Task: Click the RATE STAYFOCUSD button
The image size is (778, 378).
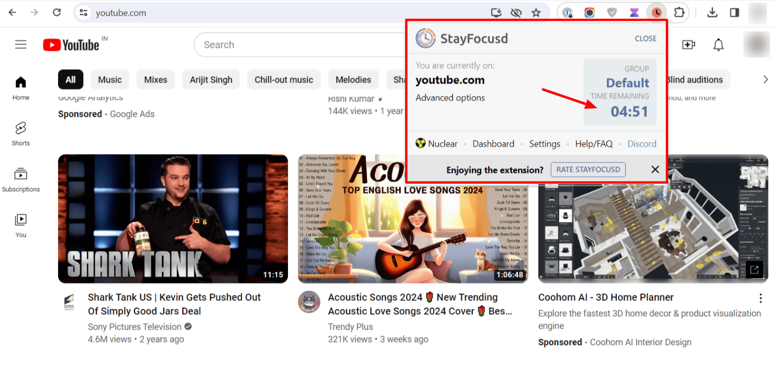Action: (x=588, y=169)
